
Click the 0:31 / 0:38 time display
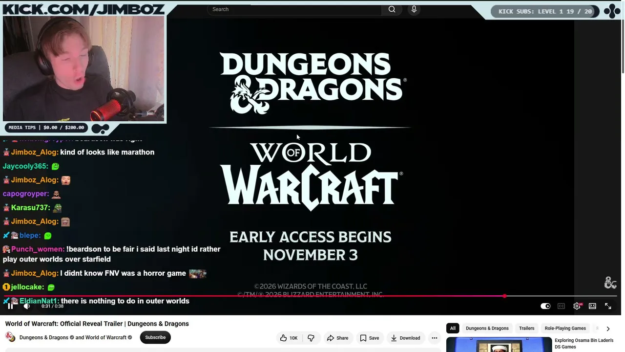point(52,306)
